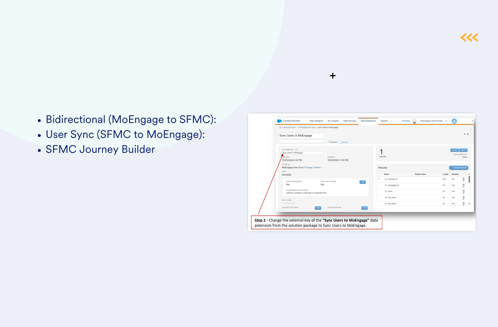Click the Import button
The width and height of the screenshot is (498, 327).
pyautogui.click(x=463, y=150)
